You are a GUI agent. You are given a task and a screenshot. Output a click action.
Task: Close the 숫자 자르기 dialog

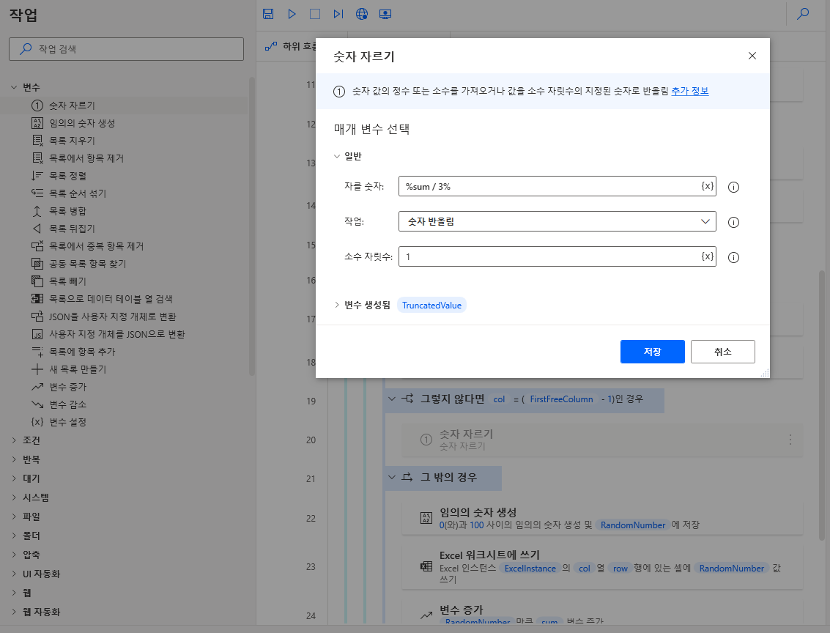tap(752, 56)
